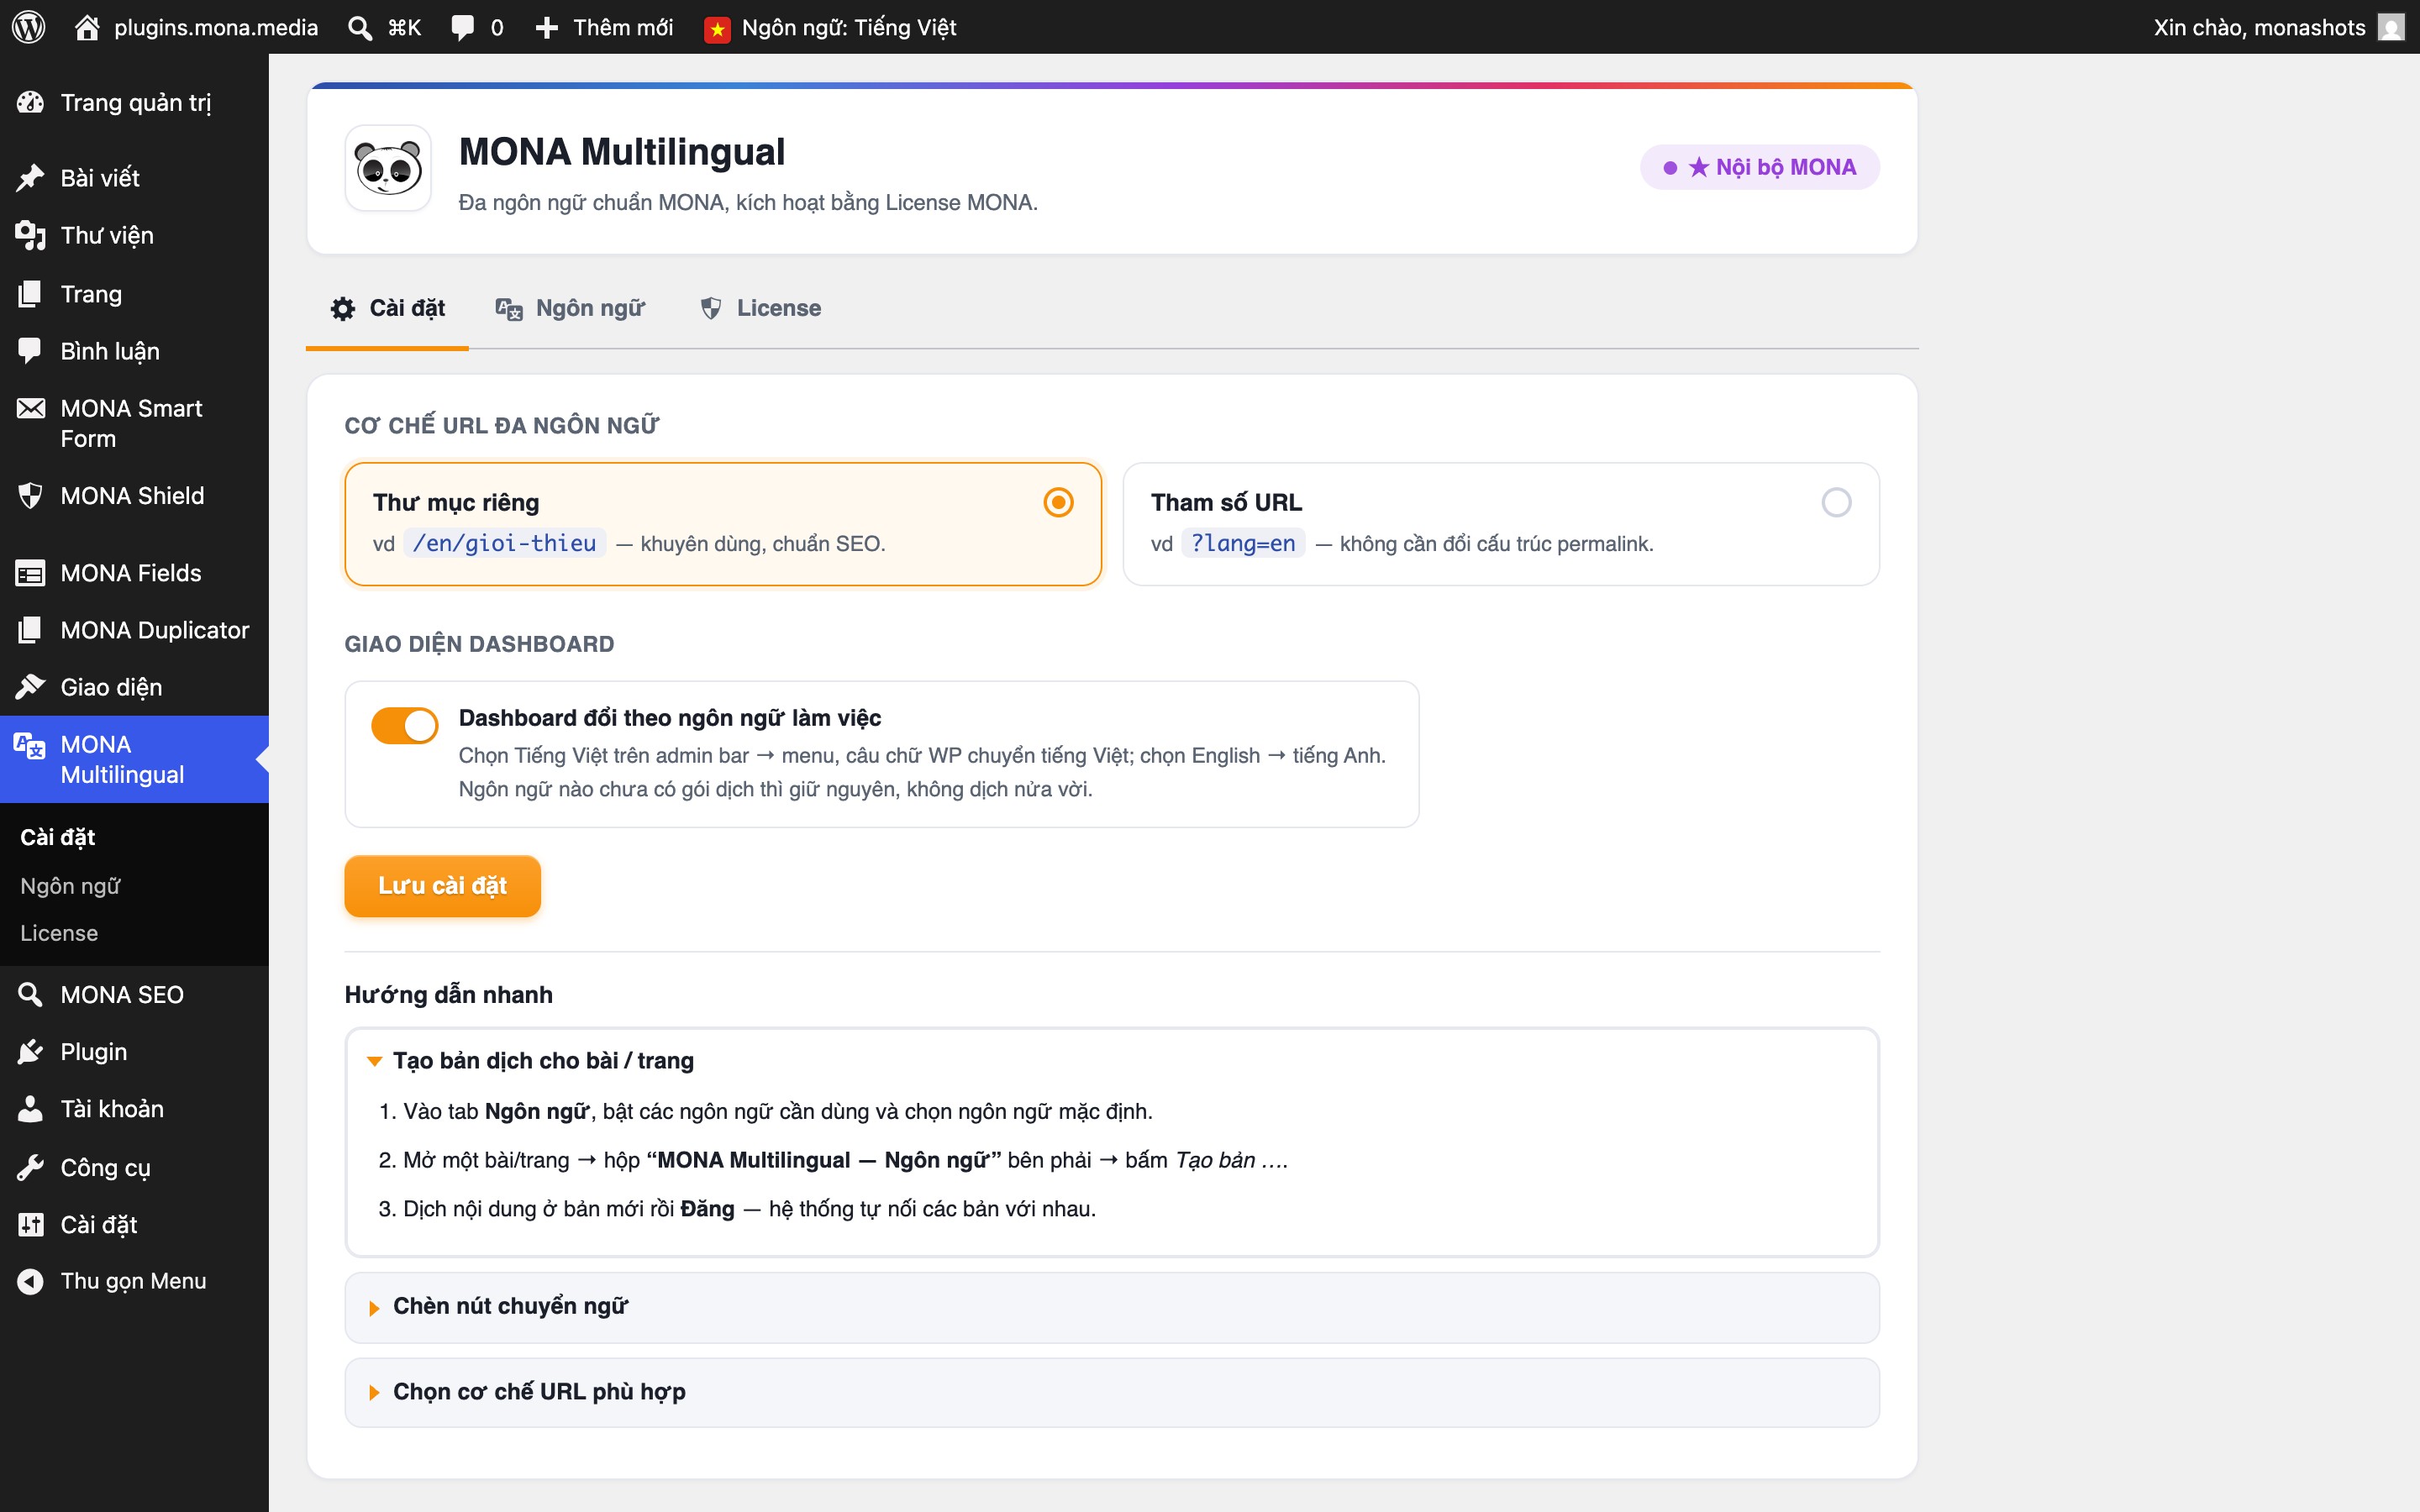Click the MONA Fields icon
Image resolution: width=2420 pixels, height=1512 pixels.
pos(30,573)
